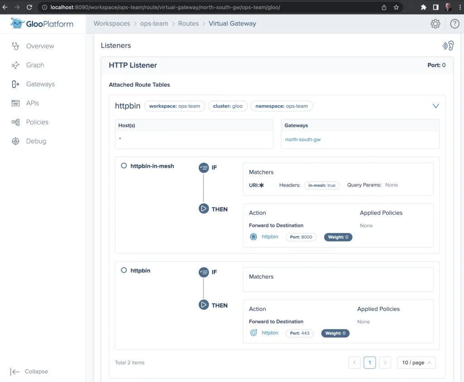Viewport: 464px width, 382px height.
Task: Open Debug in sidebar
Action: click(36, 141)
